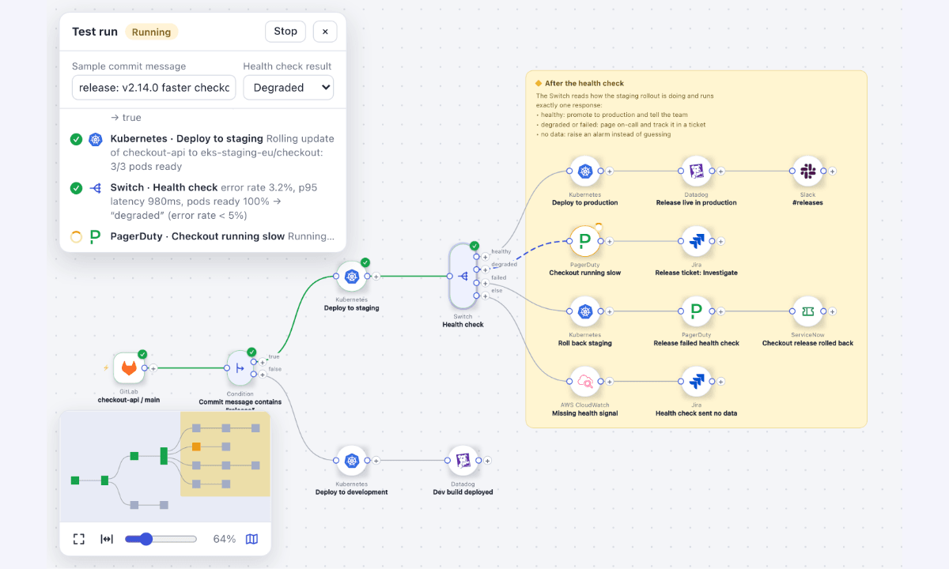
Task: Click plus connector after Deploy to staging node
Action: [x=376, y=277]
